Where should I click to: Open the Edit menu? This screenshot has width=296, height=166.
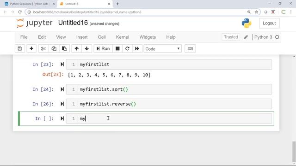(x=42, y=37)
